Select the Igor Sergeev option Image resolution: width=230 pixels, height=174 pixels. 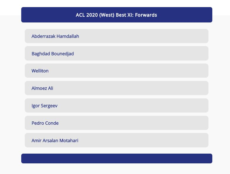point(116,105)
